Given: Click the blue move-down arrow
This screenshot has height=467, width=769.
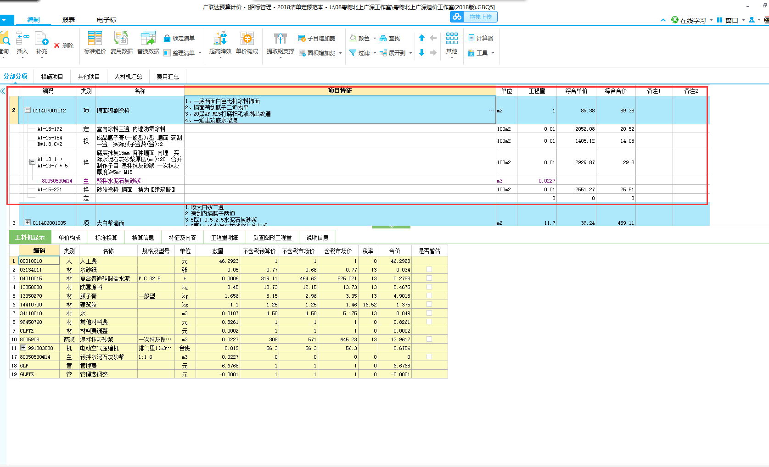Looking at the screenshot, I should click(x=422, y=53).
